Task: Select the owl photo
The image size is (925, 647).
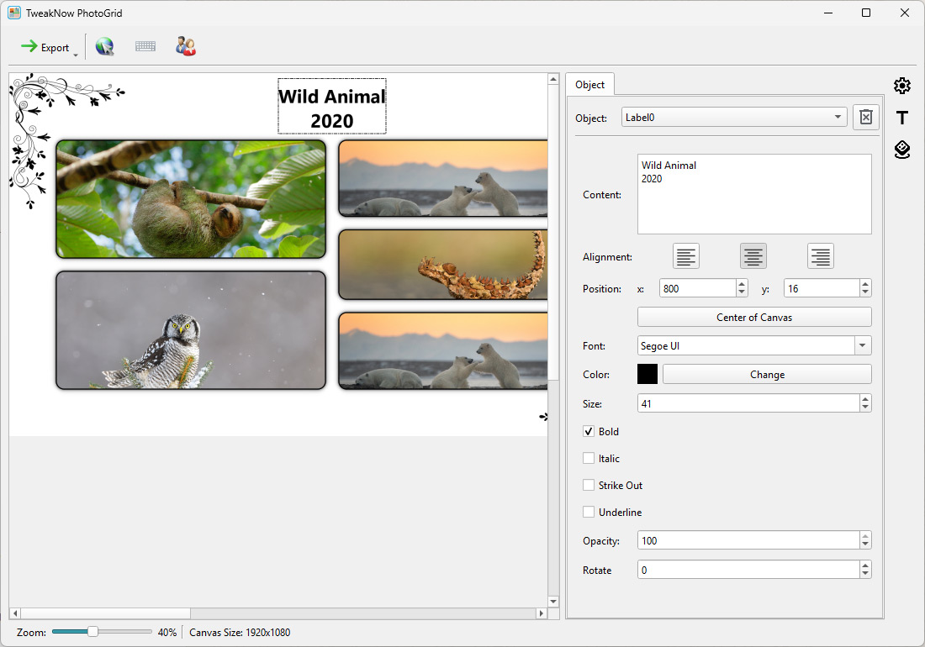Action: (x=191, y=330)
